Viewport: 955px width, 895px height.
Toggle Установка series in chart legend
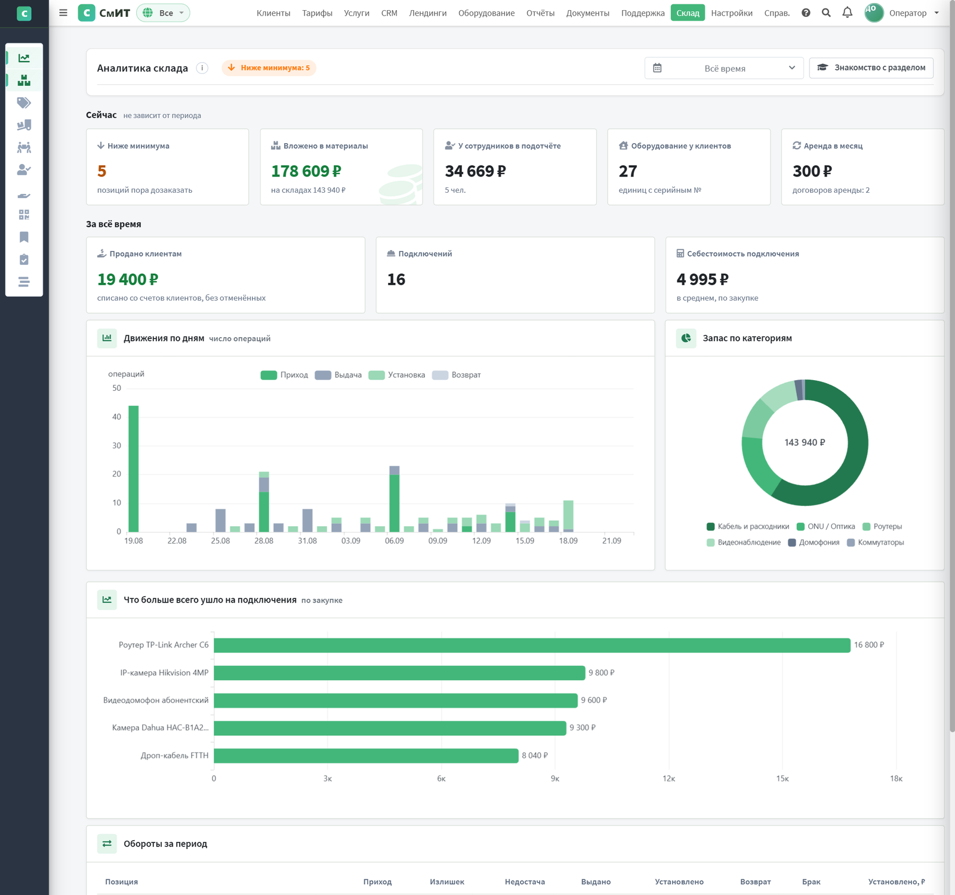tap(397, 375)
